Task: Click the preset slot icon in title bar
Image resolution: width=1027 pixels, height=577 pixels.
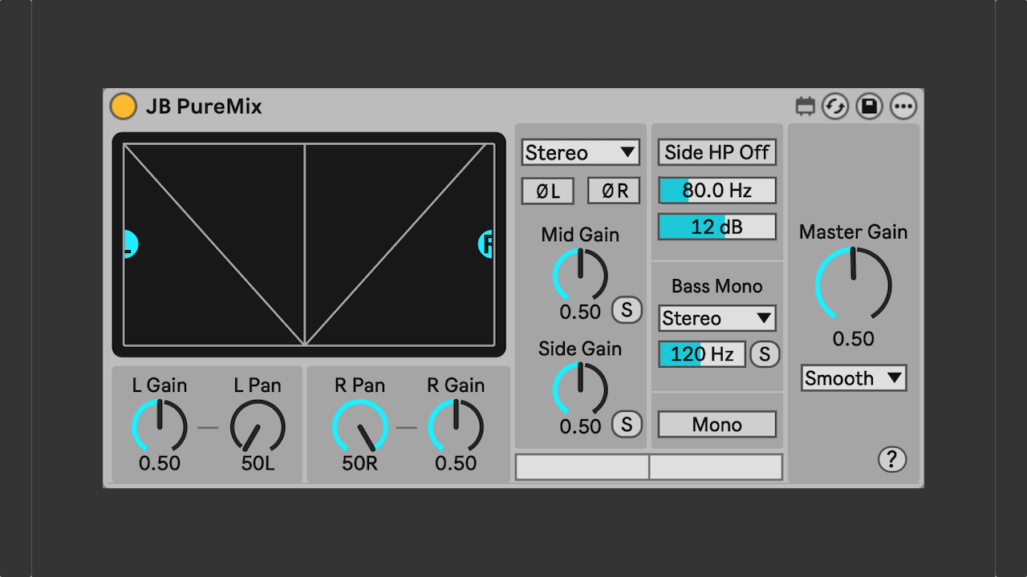Action: 805,106
